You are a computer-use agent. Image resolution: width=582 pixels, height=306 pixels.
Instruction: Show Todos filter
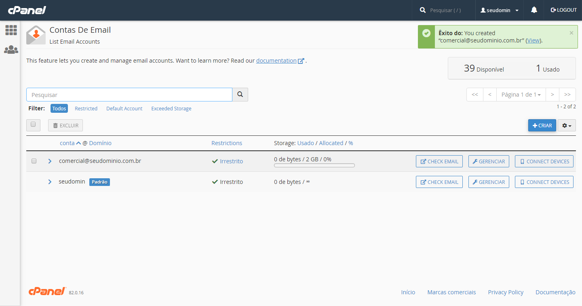click(59, 108)
